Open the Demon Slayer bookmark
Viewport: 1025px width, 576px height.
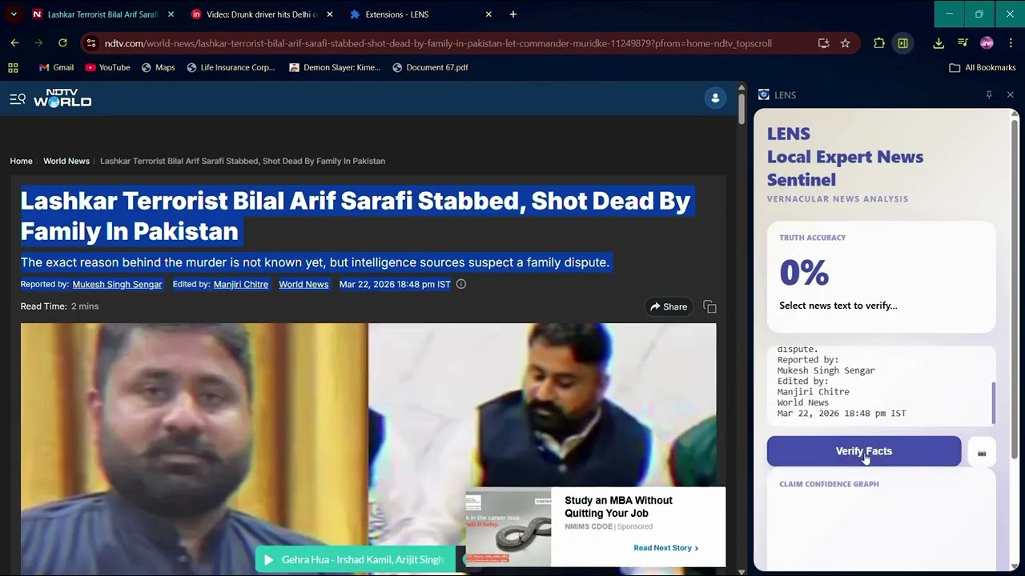tap(335, 67)
